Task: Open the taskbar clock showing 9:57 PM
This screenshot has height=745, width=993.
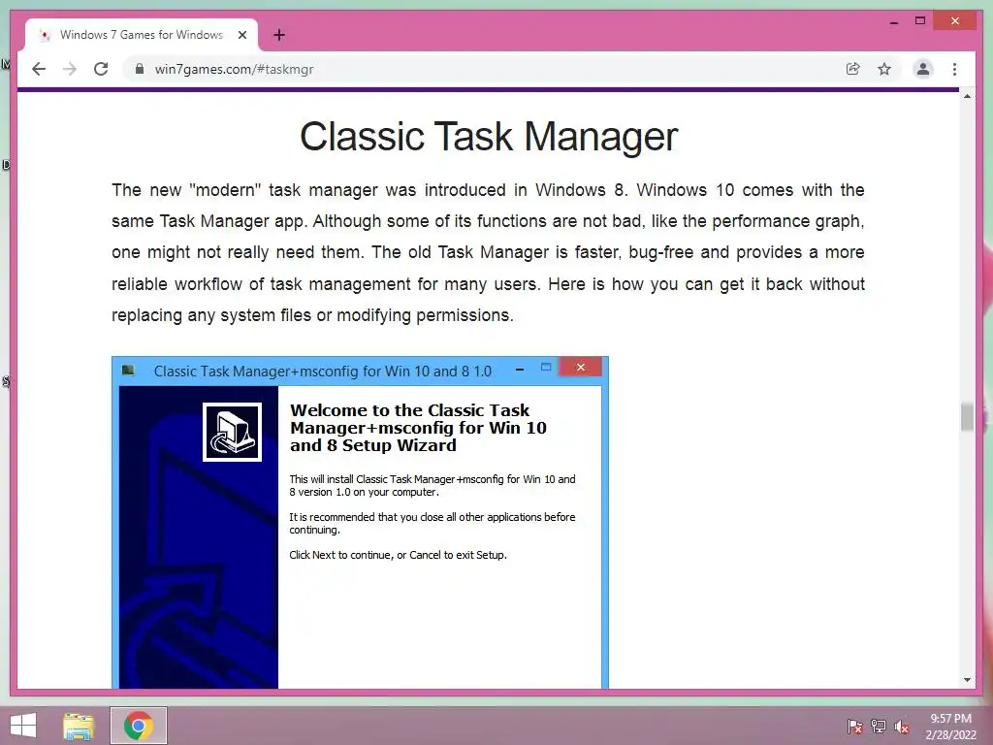Action: tap(950, 727)
